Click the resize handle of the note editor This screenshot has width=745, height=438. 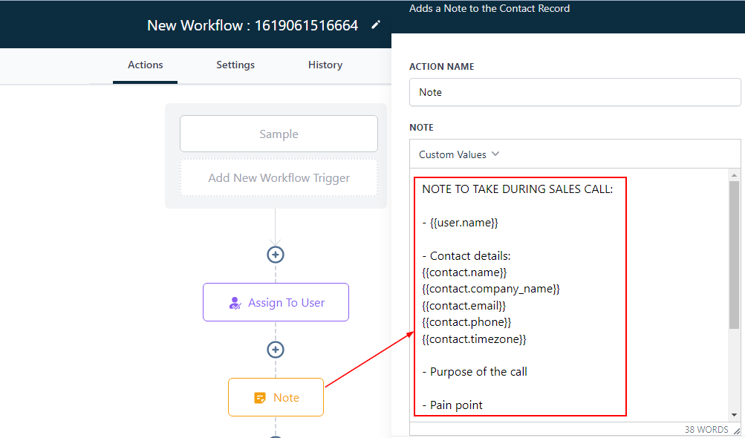coord(736,431)
